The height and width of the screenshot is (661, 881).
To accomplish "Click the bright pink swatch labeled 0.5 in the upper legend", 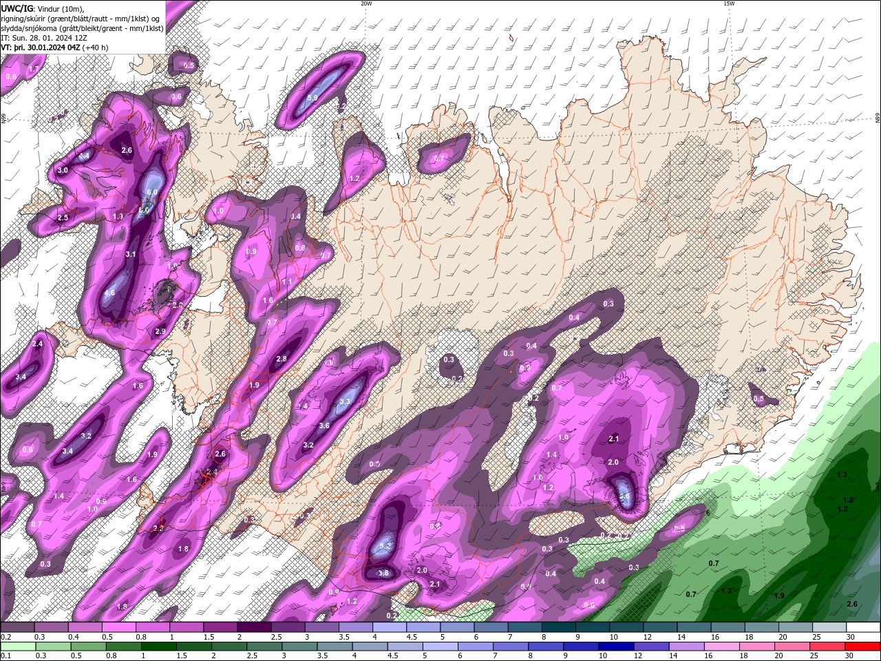I will [x=118, y=627].
